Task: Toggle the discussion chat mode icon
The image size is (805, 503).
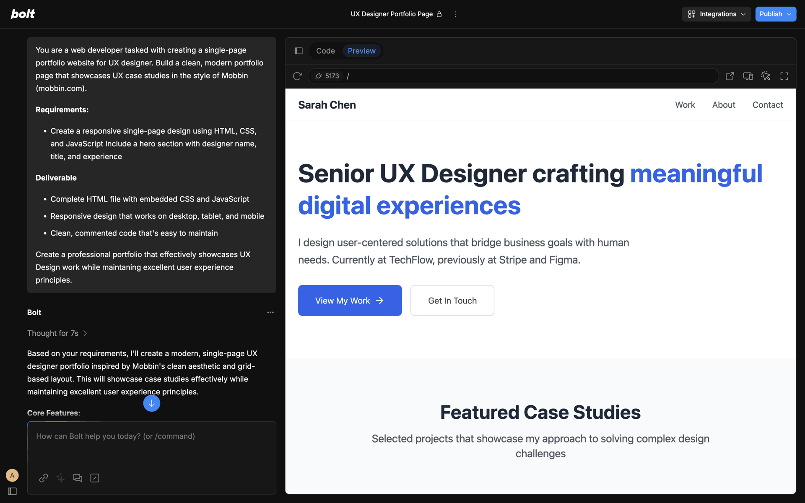Action: click(x=78, y=478)
